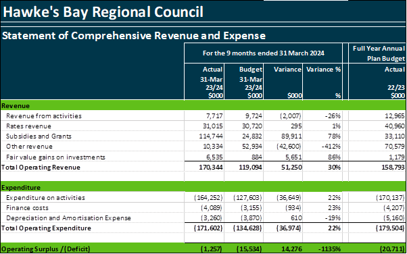
Task: Click the Statement of Comprehensive Revenue and Expense heading
Action: [134, 36]
